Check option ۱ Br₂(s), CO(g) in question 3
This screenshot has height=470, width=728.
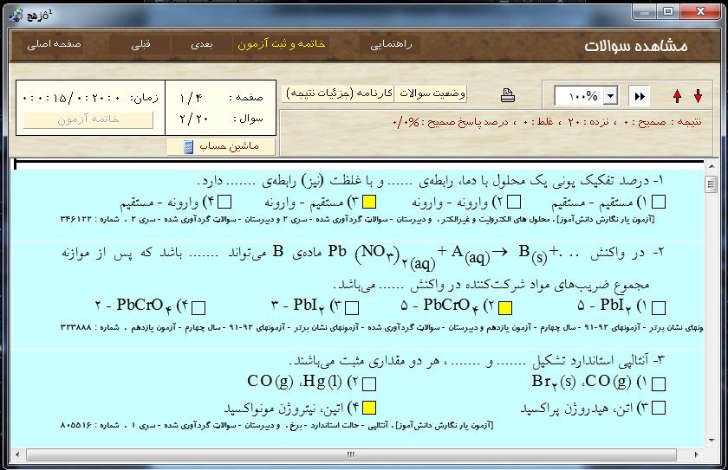tap(659, 383)
